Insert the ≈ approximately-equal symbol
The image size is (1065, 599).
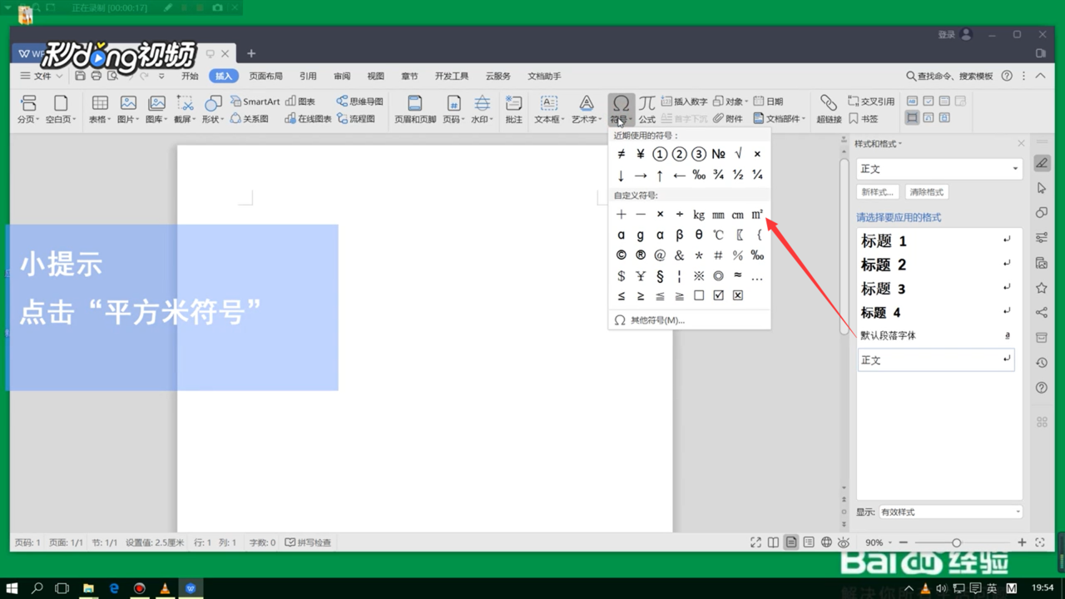coord(738,275)
